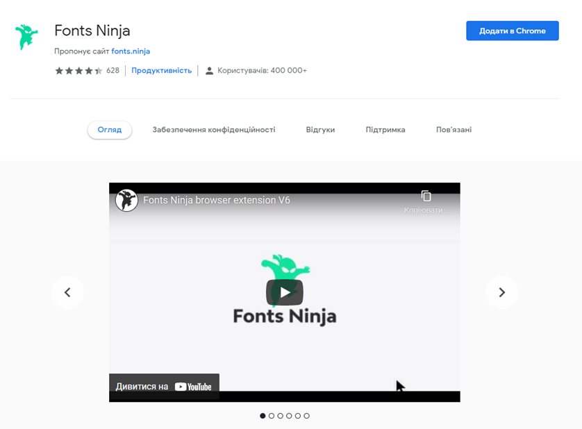Screen dimensions: 582x429
Task: Open the Відгуки tab
Action: click(x=320, y=130)
